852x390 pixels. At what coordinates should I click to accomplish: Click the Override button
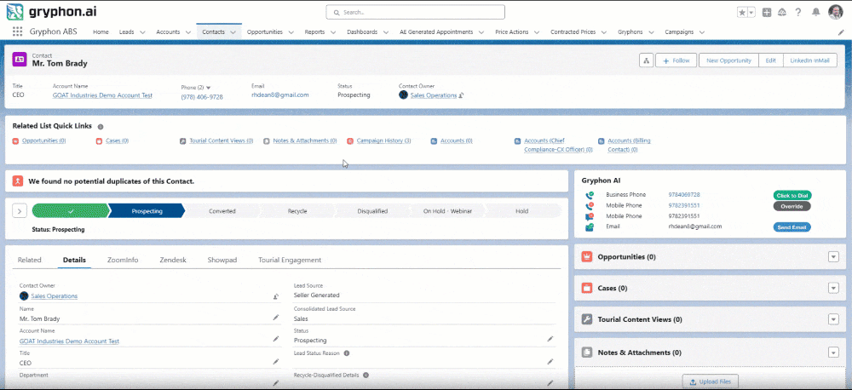[792, 206]
